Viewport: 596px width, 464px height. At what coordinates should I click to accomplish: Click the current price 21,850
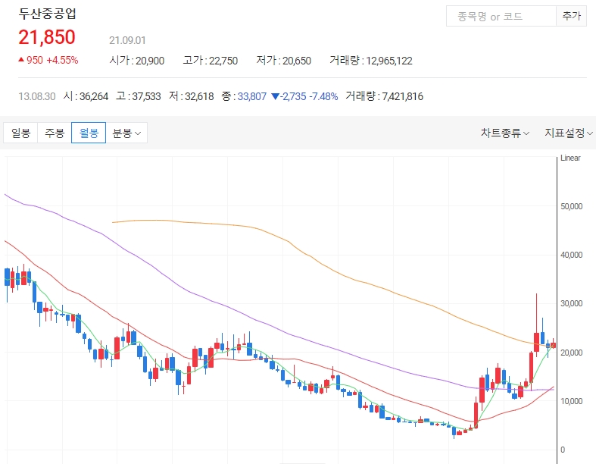pos(47,37)
